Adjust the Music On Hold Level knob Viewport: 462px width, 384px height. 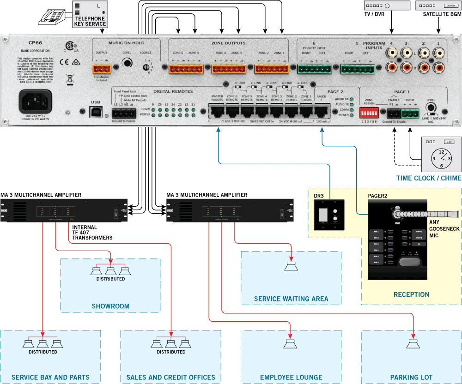(x=127, y=63)
